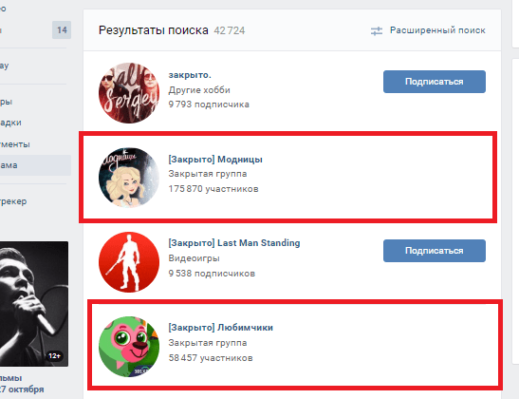519x399 pixels.
Task: Select the sidebar item ending 'менты'
Action: click(x=15, y=144)
